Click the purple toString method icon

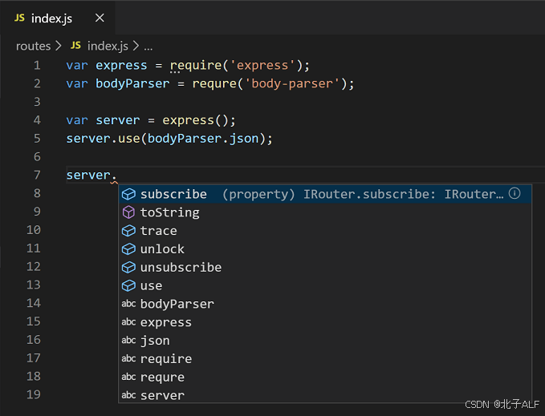pos(128,212)
